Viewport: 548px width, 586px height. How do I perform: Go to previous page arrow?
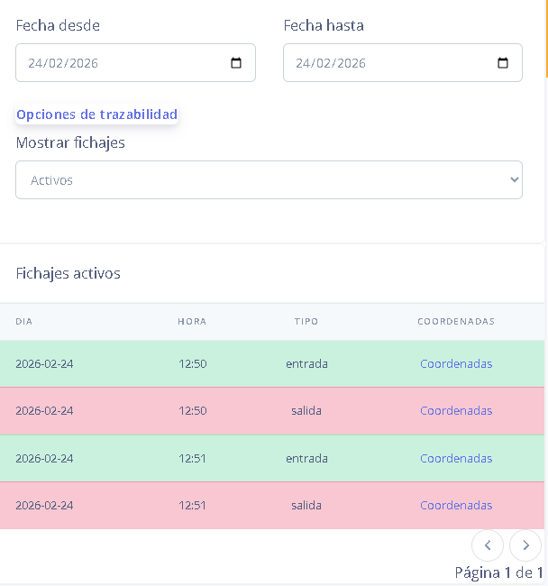488,545
